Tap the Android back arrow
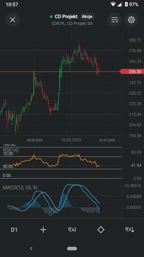 pyautogui.click(x=31, y=249)
